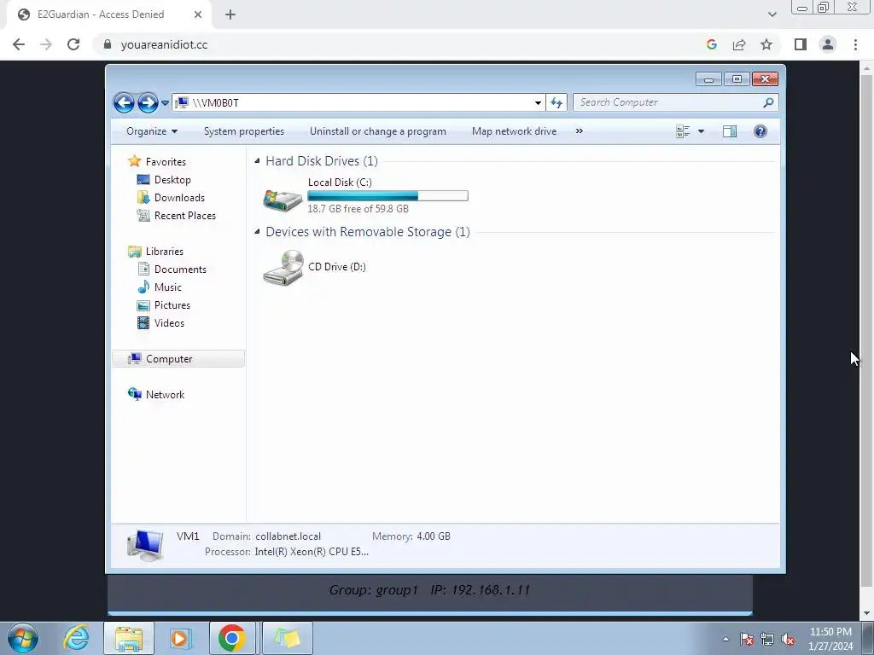Select E2Guardian - Access Denied tab
This screenshot has width=874, height=655.
(x=101, y=14)
